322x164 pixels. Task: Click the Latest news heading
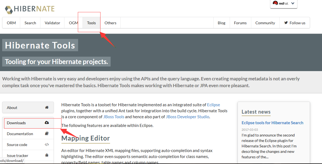coord(256,112)
